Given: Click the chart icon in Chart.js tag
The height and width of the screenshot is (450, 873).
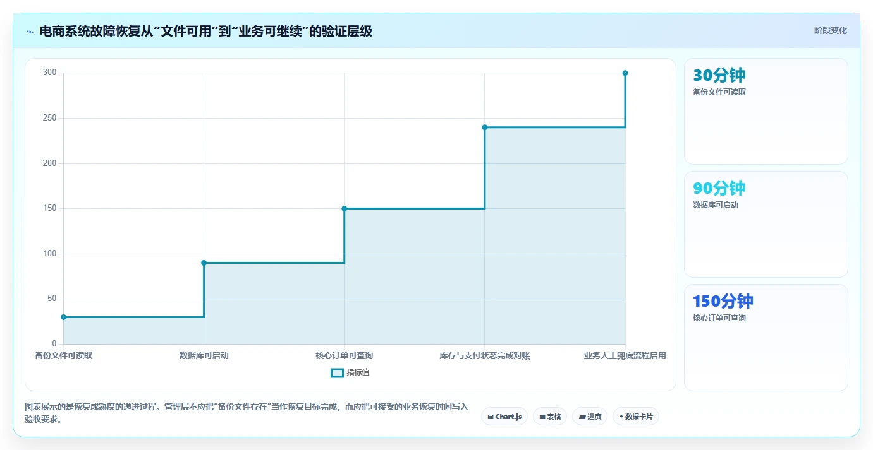Looking at the screenshot, I should (491, 417).
